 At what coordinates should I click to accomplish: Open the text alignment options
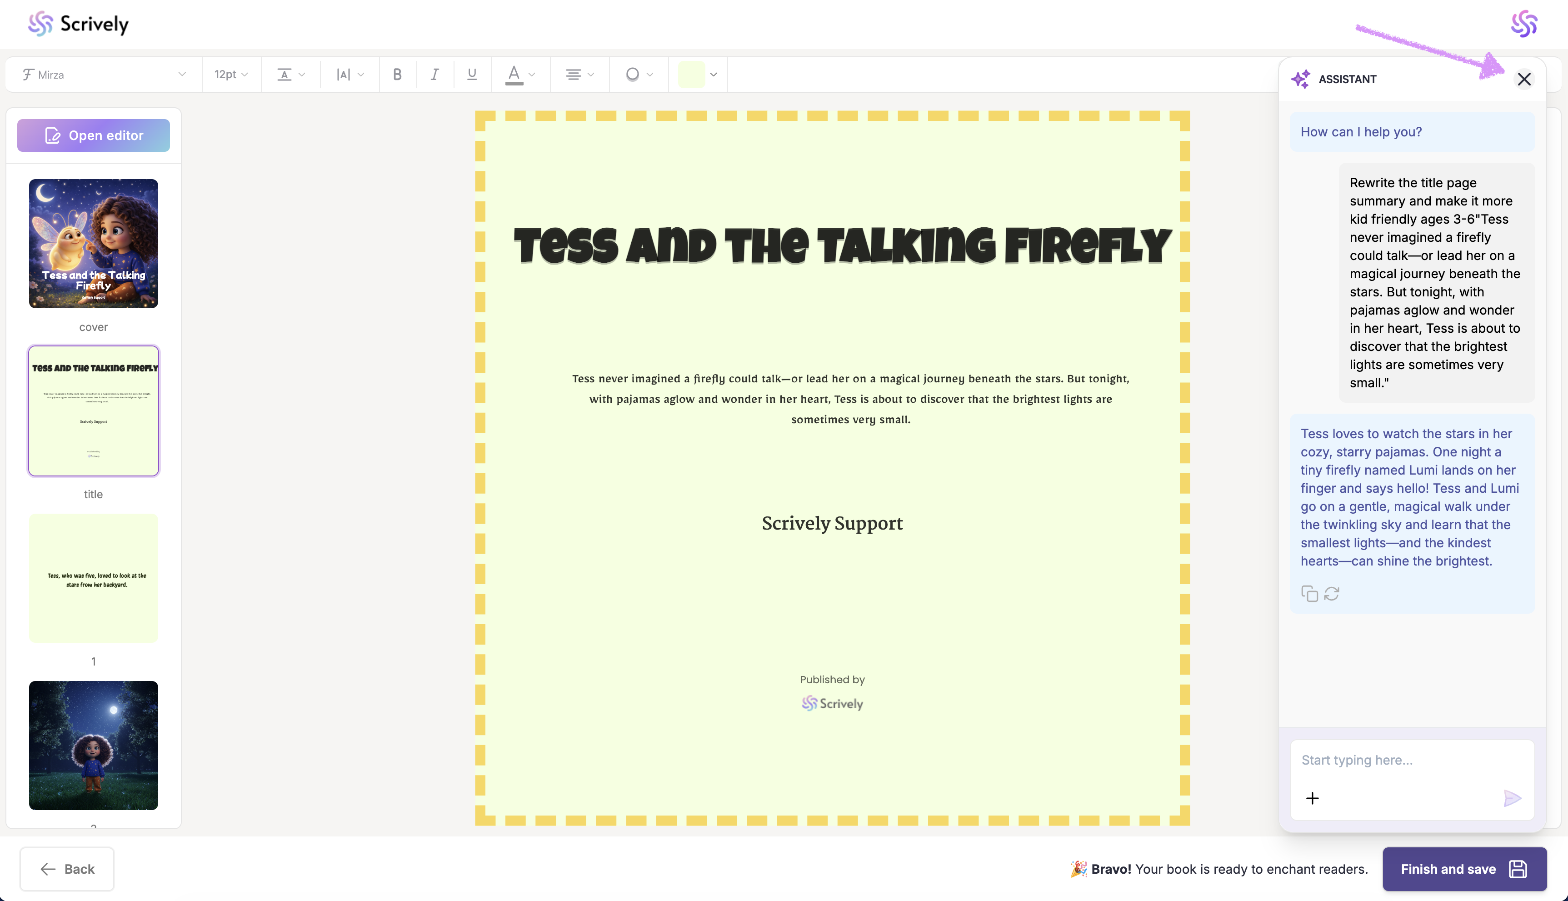tap(579, 74)
